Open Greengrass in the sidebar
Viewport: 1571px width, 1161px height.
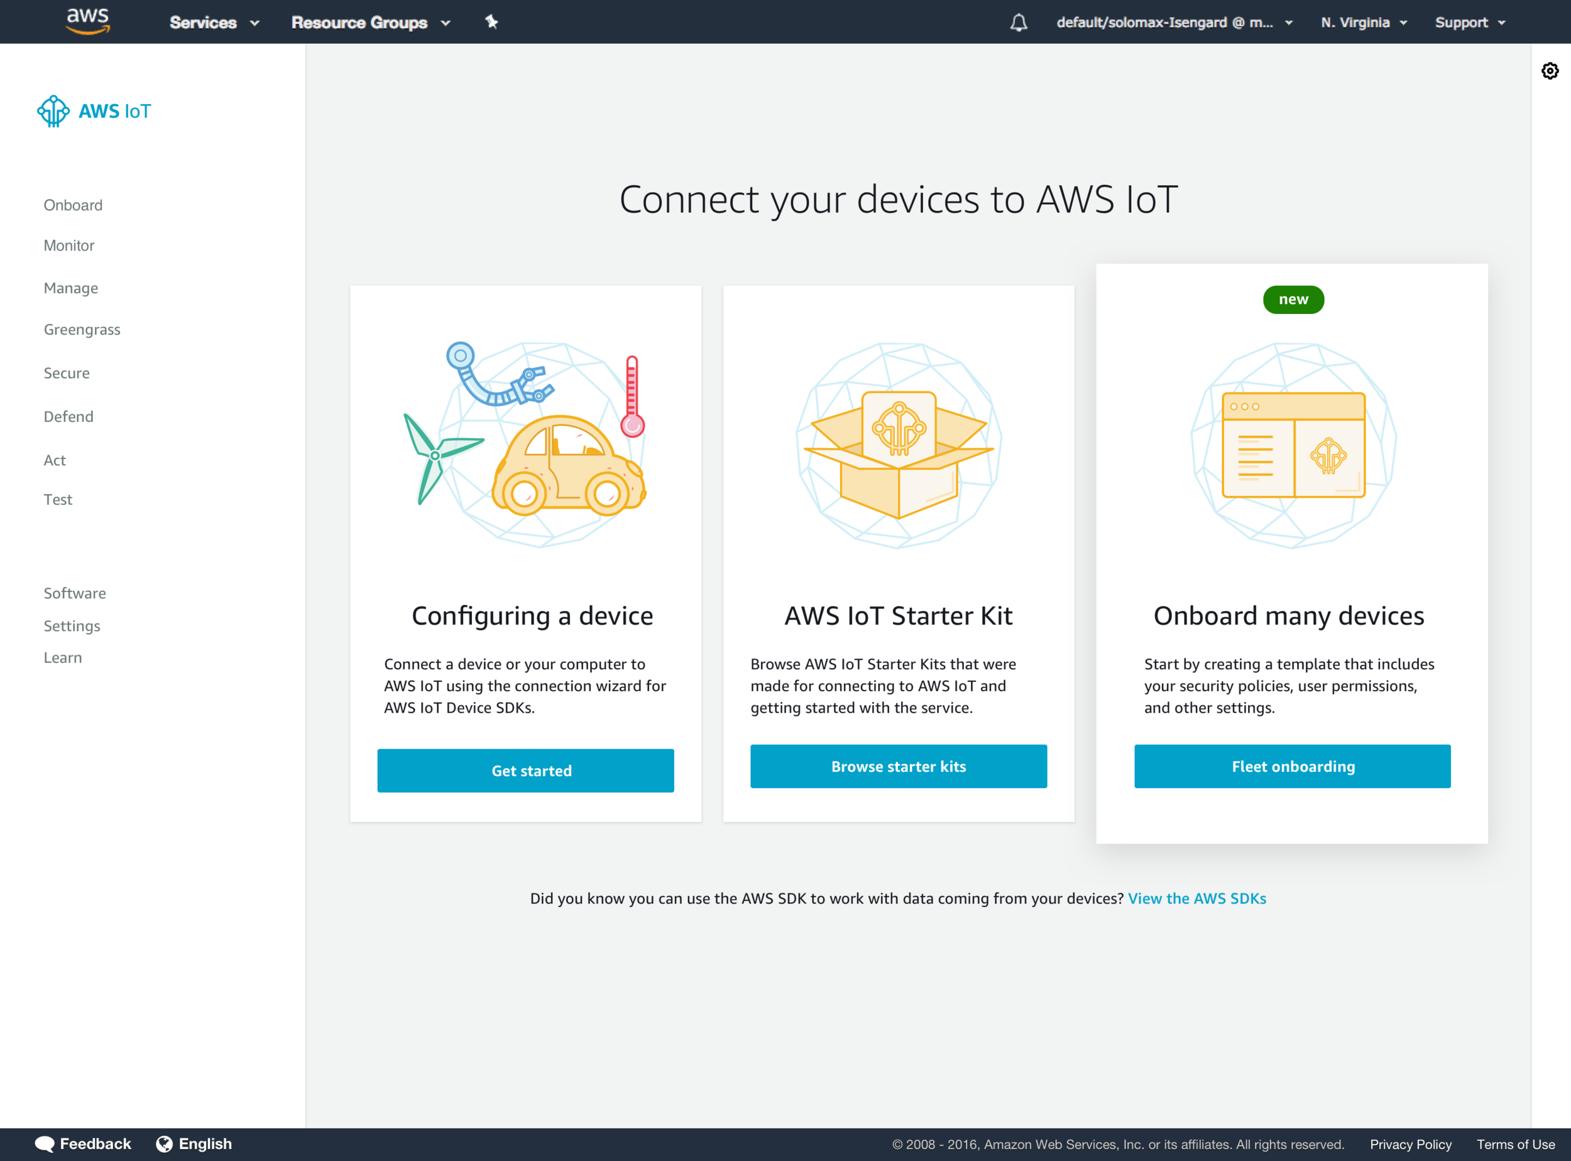coord(82,330)
